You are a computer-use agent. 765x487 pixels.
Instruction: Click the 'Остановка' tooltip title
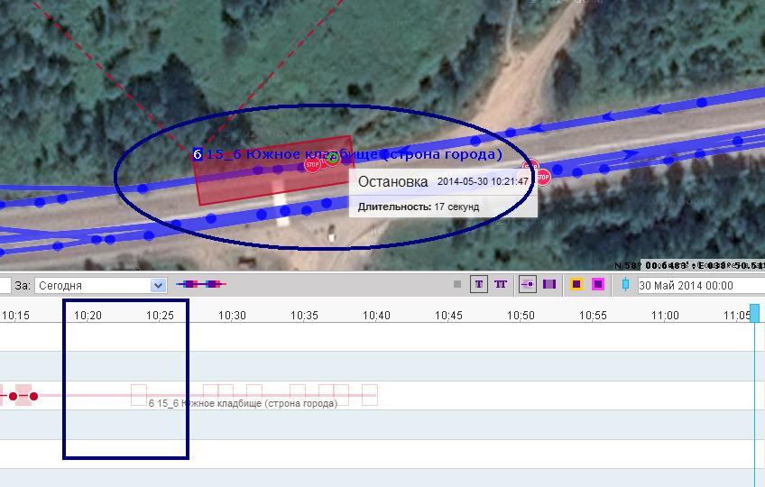click(x=392, y=181)
